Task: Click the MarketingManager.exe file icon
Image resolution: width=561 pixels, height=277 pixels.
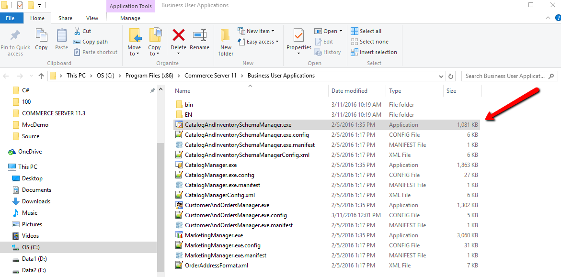Action: click(x=179, y=235)
